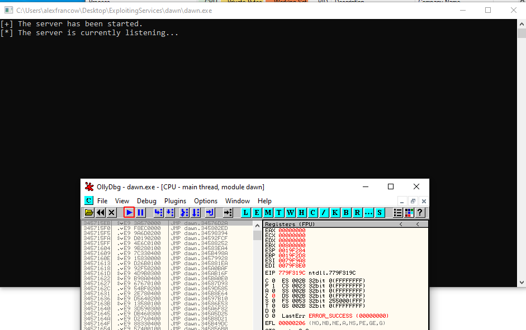Click the console window scroll up arrow
This screenshot has height=330, width=526.
(x=522, y=24)
